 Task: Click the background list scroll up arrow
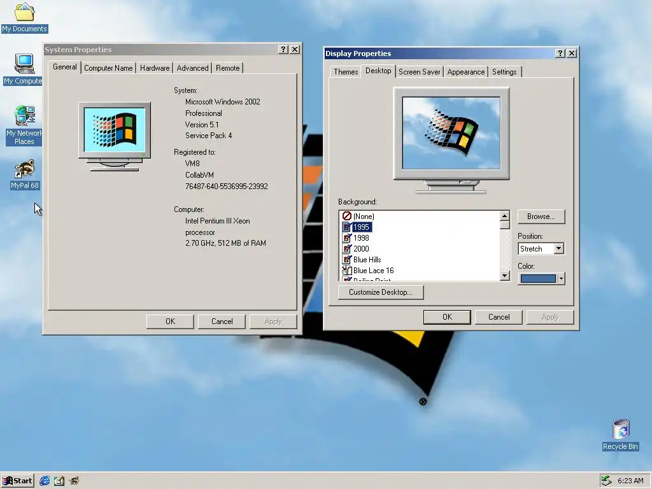504,215
